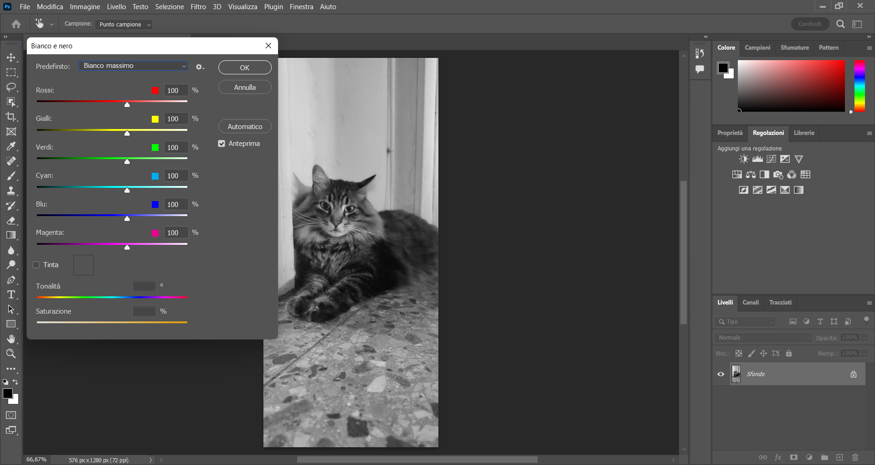
Task: Hide the Sfondo layer
Action: point(721,374)
